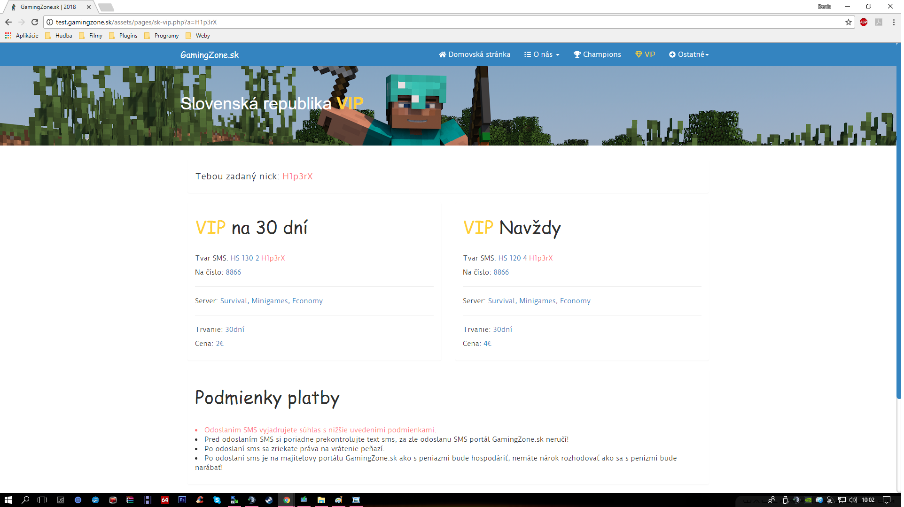Expand the Ostatné dropdown menu

tap(689, 54)
